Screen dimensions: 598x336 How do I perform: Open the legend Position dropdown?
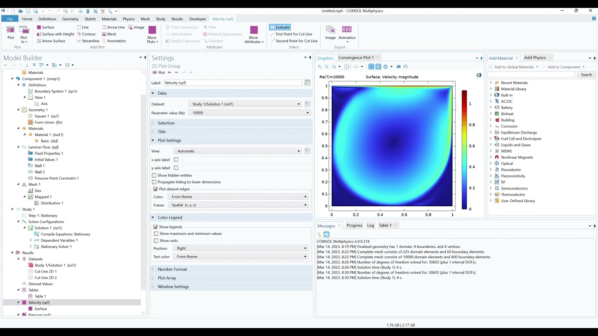tap(241, 248)
